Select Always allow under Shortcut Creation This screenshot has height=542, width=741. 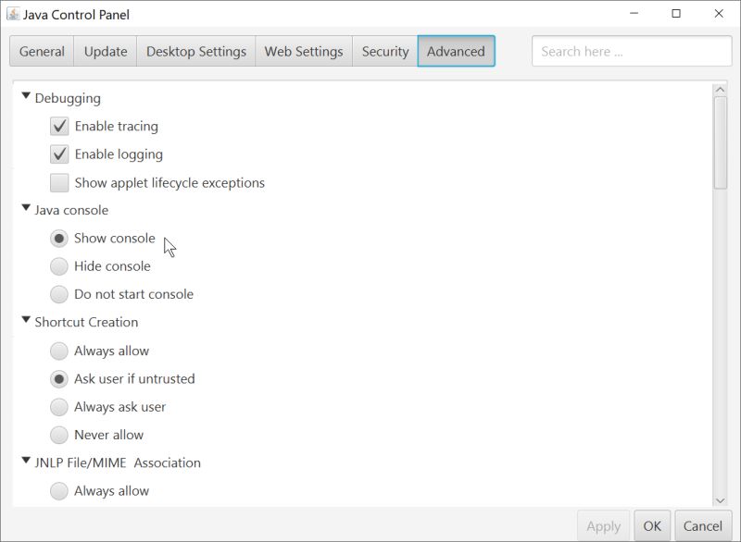[59, 351]
